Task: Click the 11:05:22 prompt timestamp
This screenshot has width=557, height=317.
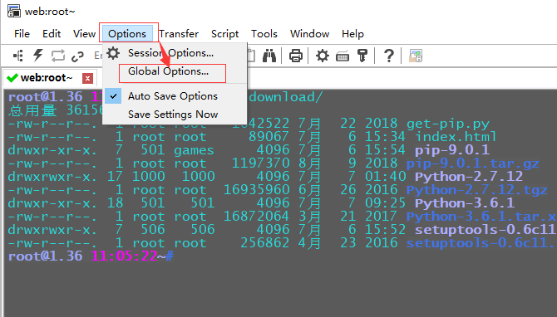Action: (x=124, y=256)
